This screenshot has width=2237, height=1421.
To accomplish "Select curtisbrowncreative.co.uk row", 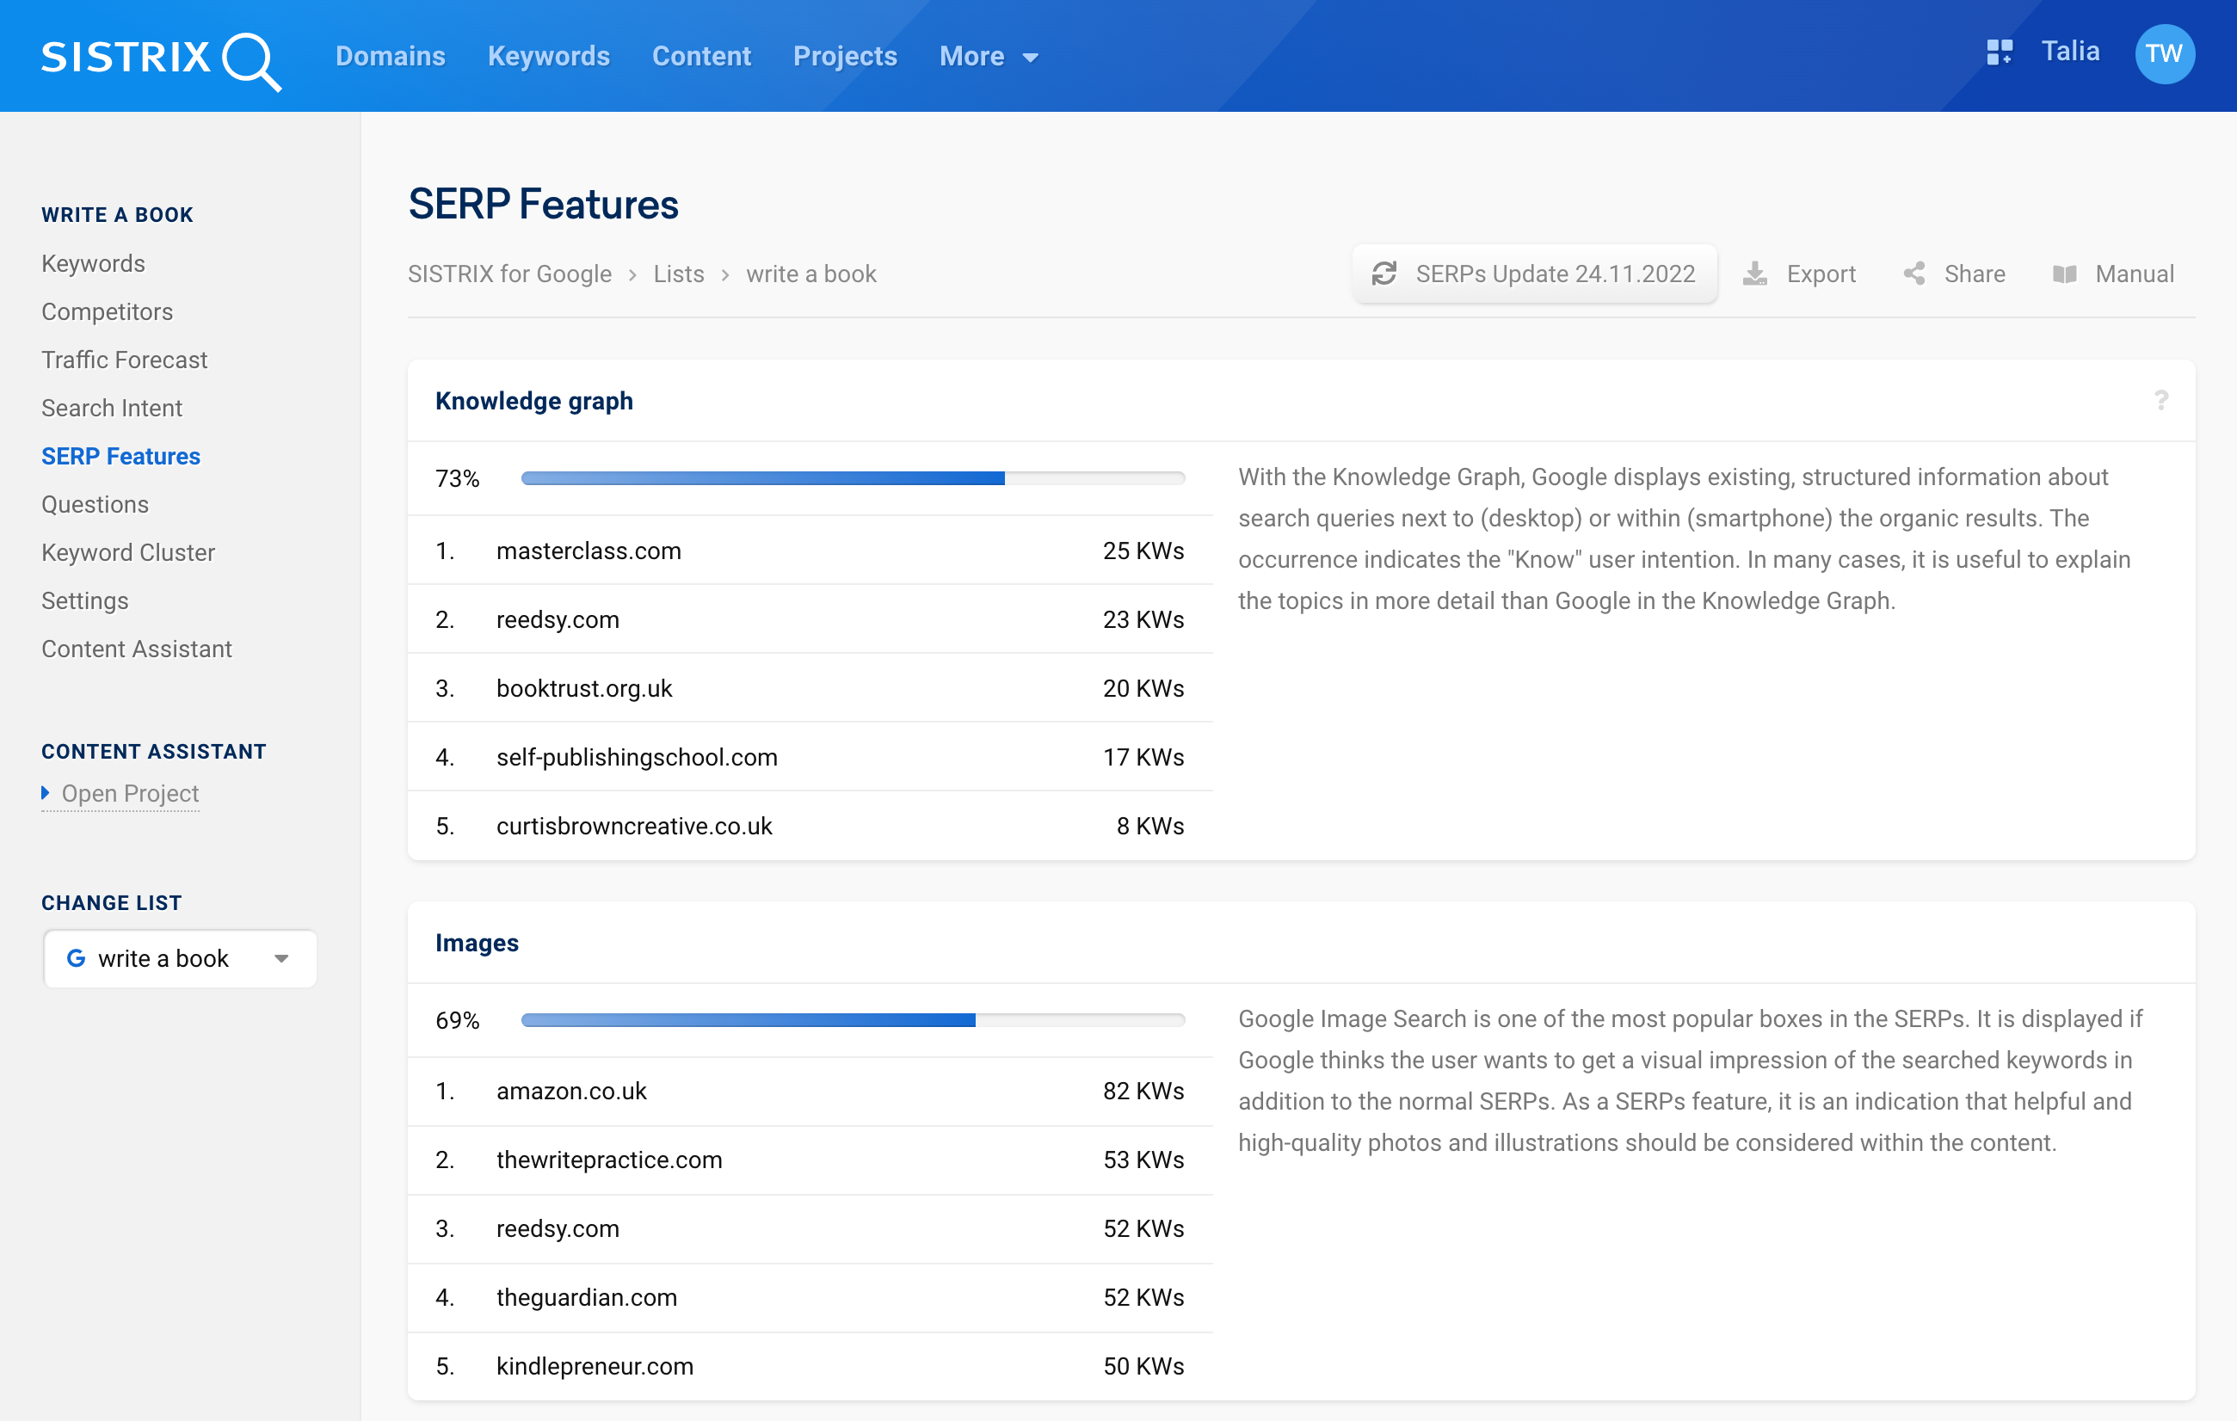I will (810, 826).
